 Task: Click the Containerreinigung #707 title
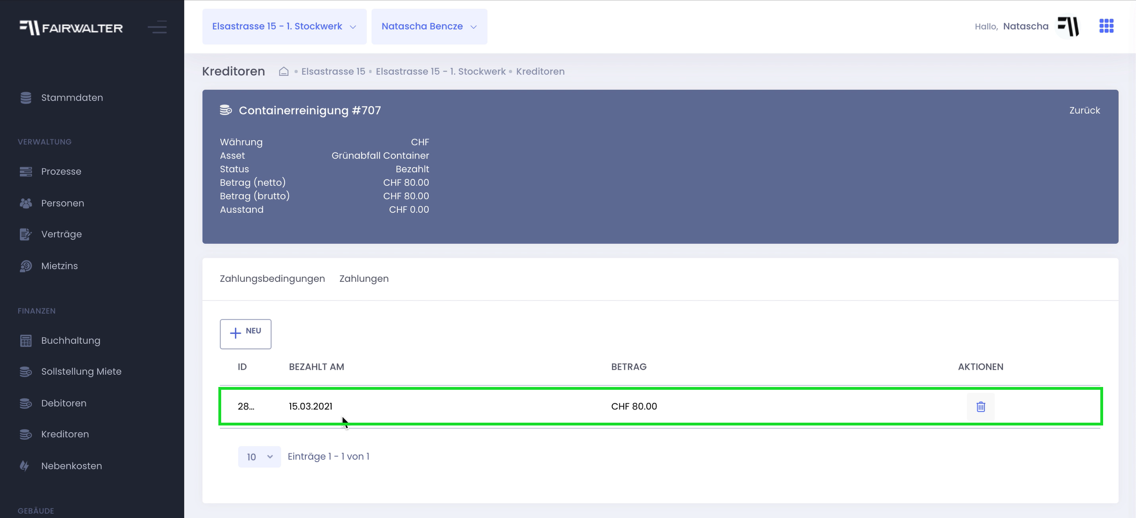[x=310, y=110]
